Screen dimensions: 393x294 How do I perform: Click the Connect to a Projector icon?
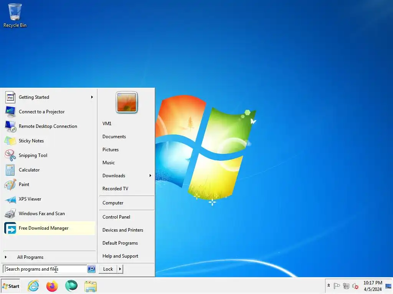[x=10, y=112]
